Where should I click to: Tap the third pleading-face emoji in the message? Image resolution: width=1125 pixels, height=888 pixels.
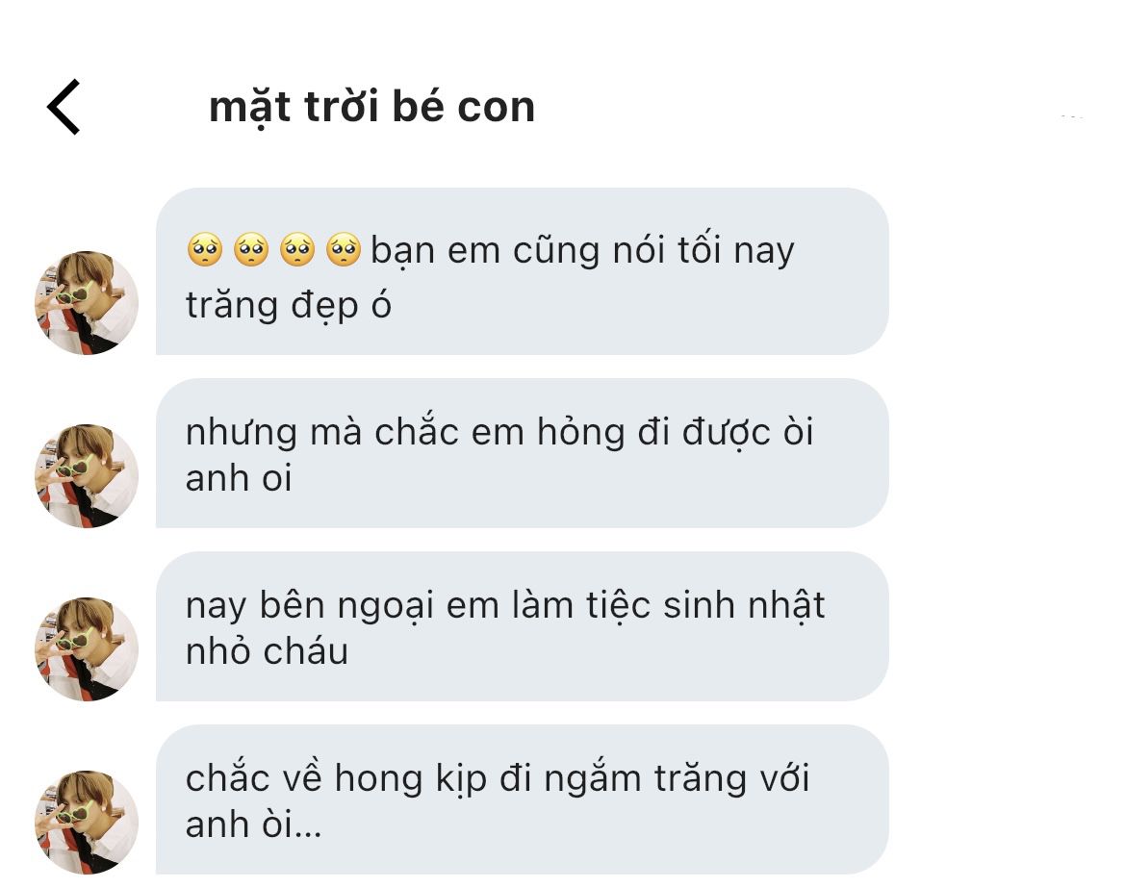(x=297, y=249)
